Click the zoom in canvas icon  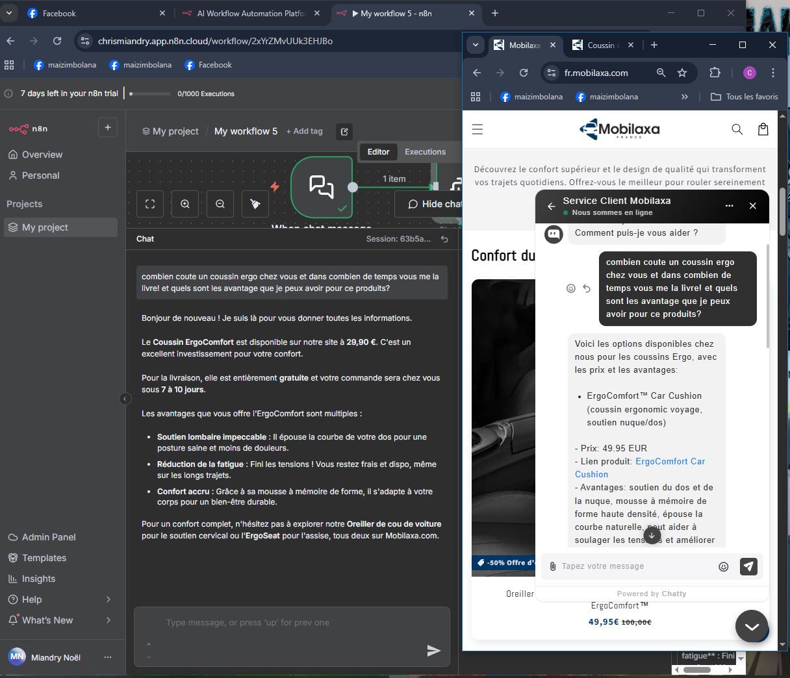tap(185, 204)
